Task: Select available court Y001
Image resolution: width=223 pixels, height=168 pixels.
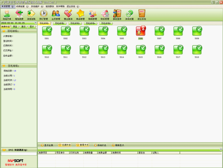Action: pos(47,31)
